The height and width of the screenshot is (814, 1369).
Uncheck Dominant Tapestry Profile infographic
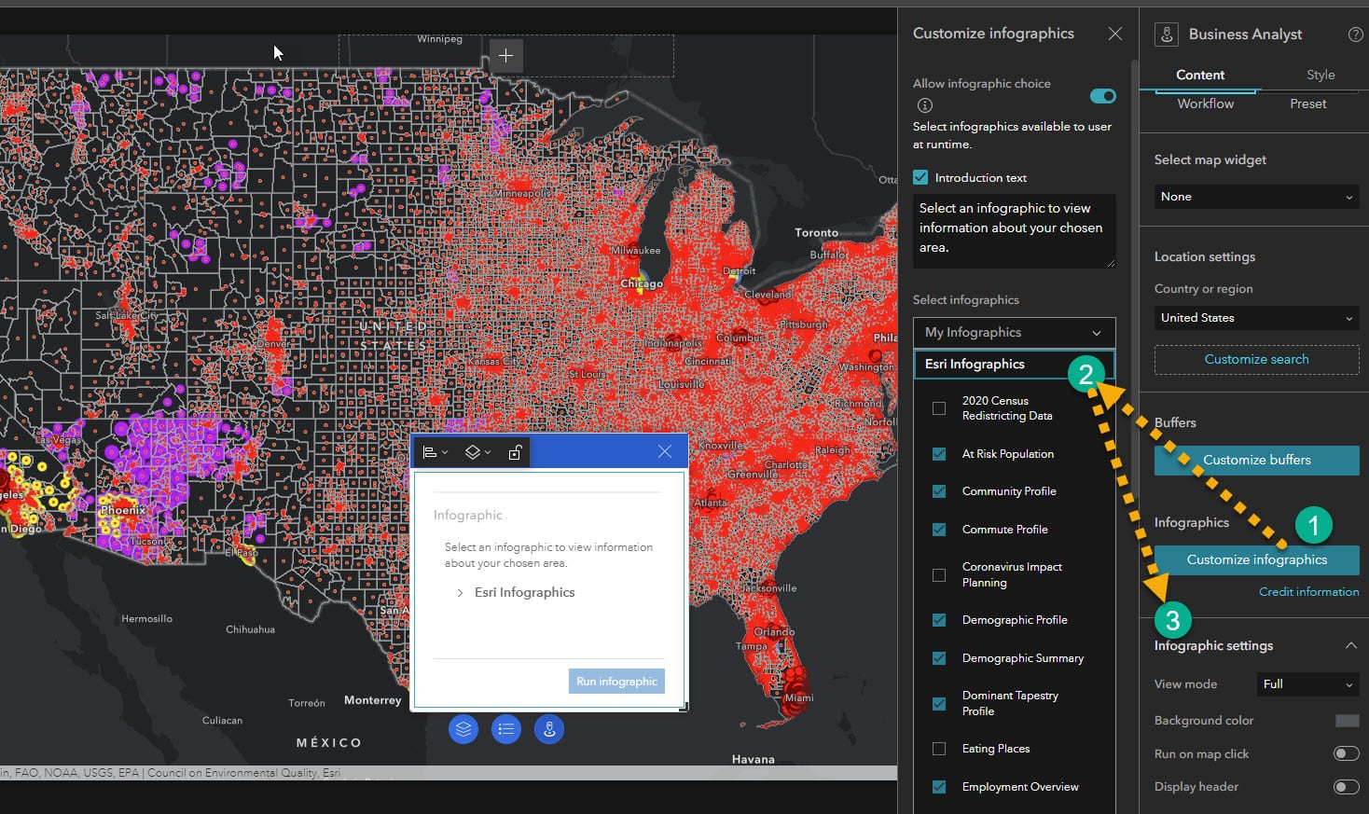pyautogui.click(x=939, y=703)
